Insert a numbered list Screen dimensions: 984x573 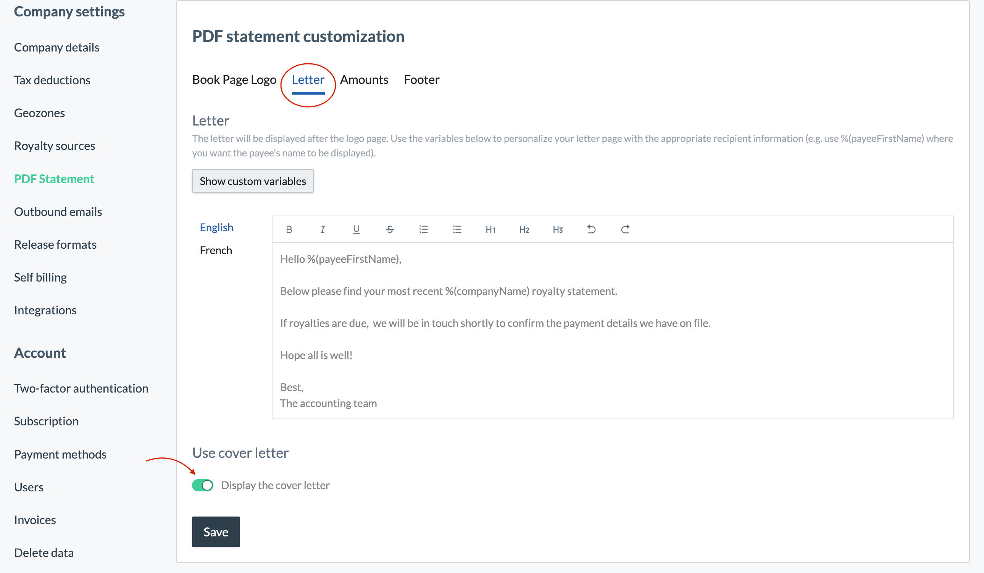(x=424, y=229)
